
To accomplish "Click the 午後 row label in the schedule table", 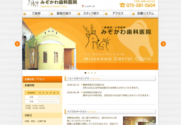I will (31, 102).
